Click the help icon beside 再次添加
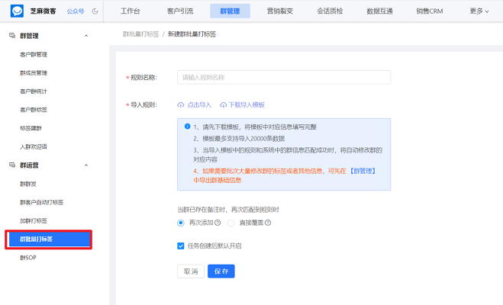 218,223
